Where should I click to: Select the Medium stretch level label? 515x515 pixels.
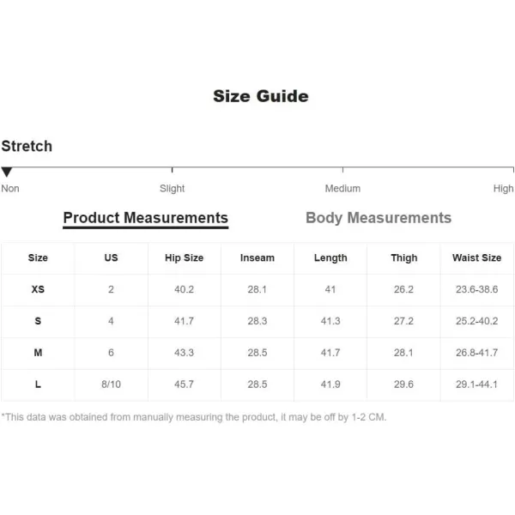pyautogui.click(x=342, y=189)
